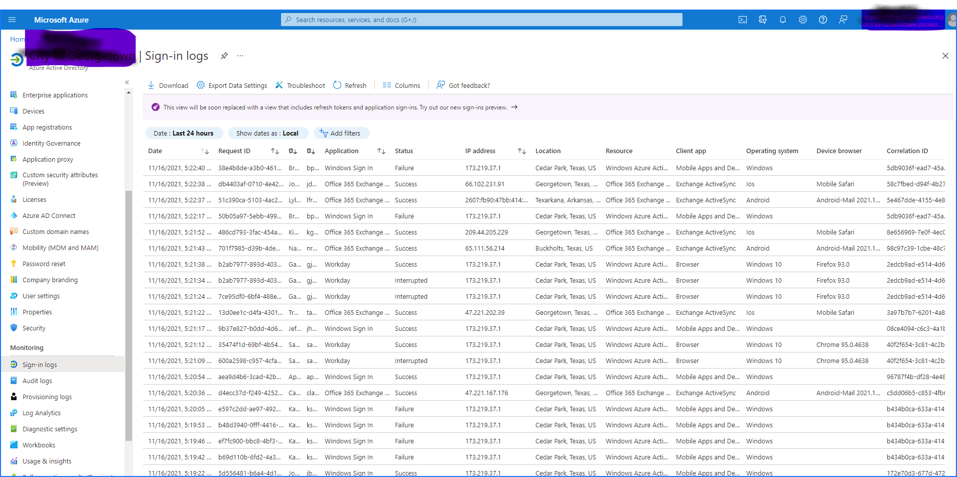This screenshot has height=477, width=957.
Task: Open the feedback icon in top bar
Action: (843, 20)
